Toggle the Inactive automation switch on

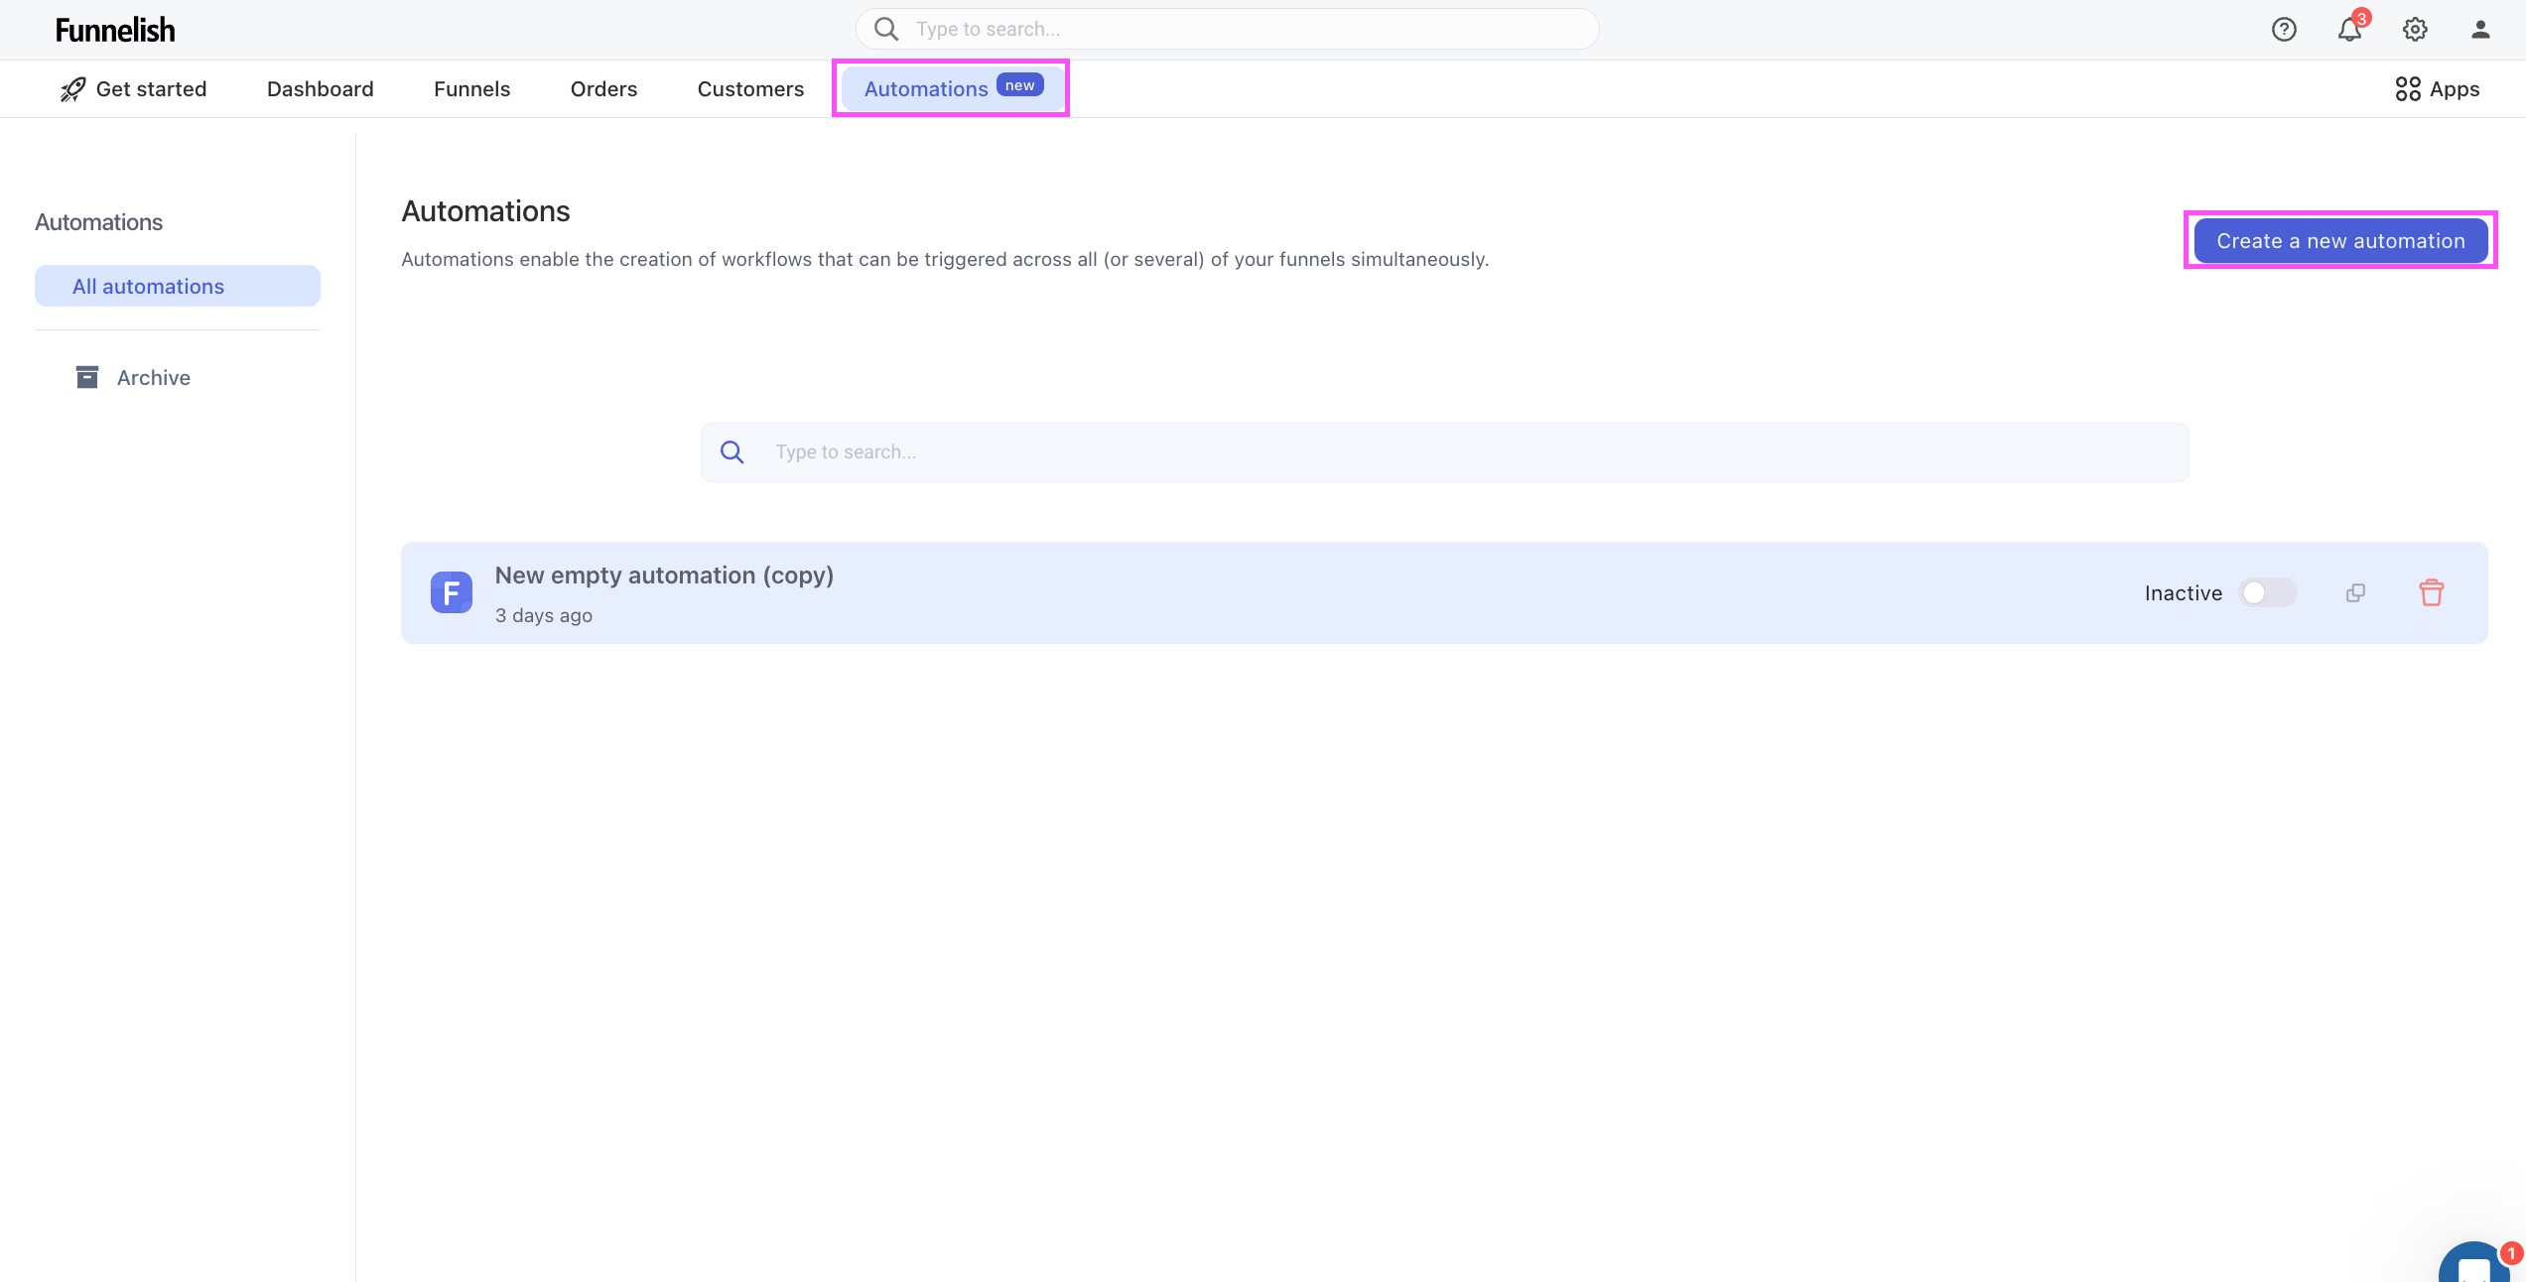click(x=2267, y=593)
